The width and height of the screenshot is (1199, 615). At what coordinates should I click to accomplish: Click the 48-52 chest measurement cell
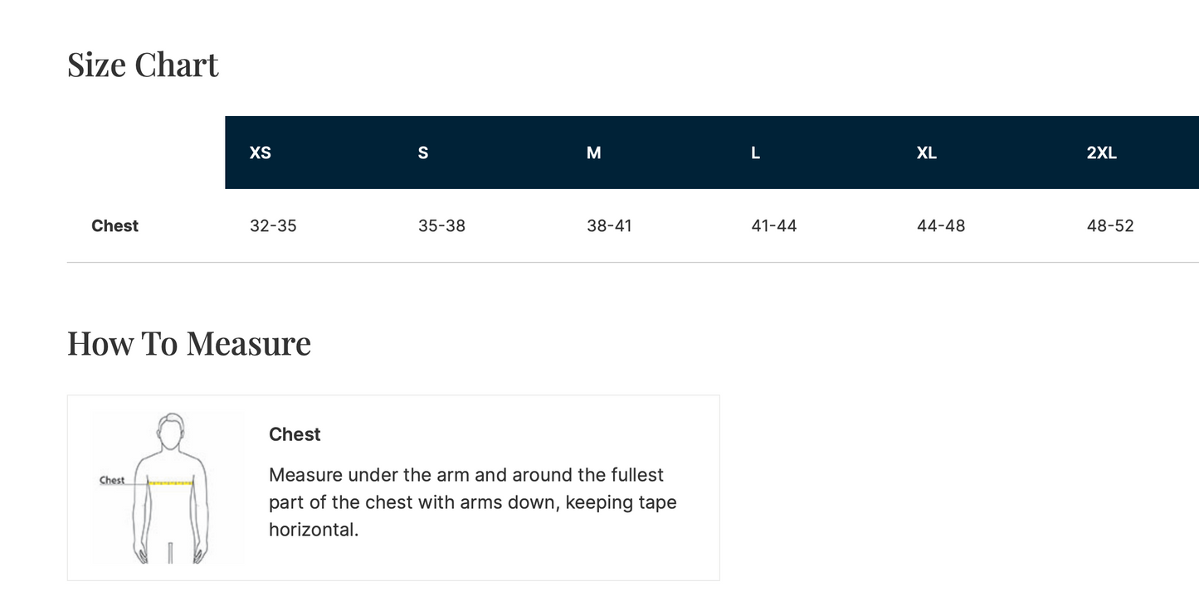point(1110,226)
